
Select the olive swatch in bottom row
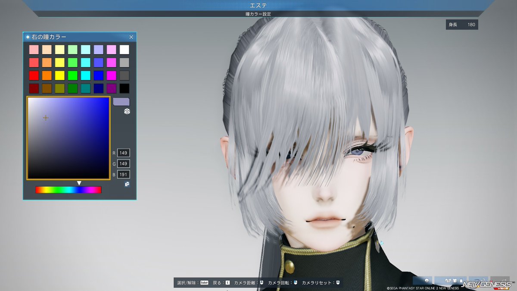(60, 88)
